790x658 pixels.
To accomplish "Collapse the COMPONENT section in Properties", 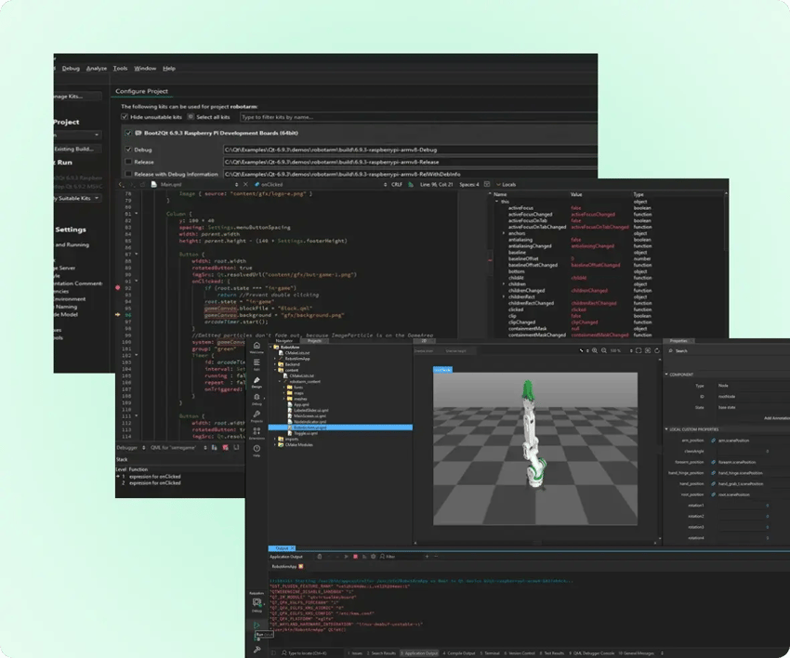I will (666, 374).
